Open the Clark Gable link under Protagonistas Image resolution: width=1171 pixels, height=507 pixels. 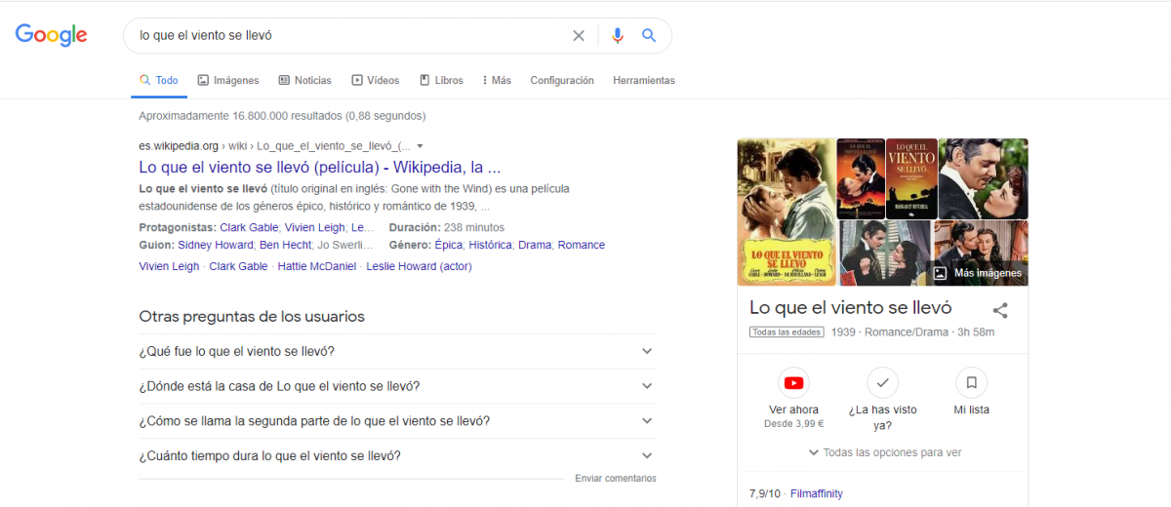[x=249, y=227]
